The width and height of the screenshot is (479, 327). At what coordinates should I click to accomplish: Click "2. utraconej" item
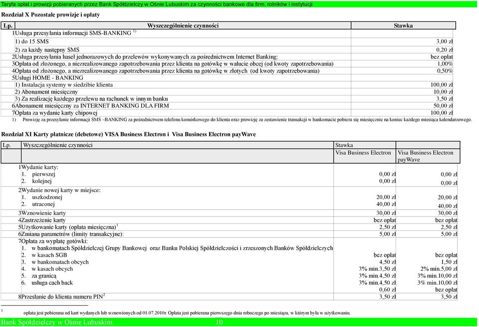(x=38, y=204)
